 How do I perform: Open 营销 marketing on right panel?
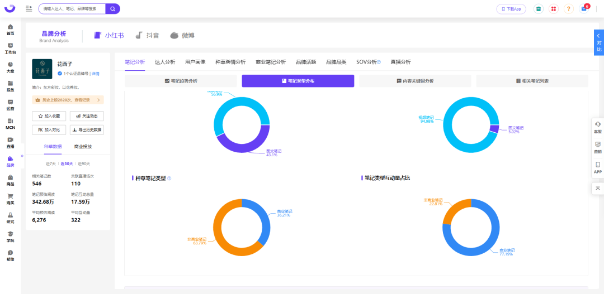(x=598, y=148)
